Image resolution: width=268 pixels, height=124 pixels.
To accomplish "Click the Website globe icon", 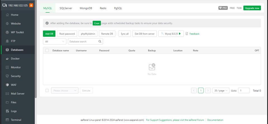I will [x=7, y=23].
